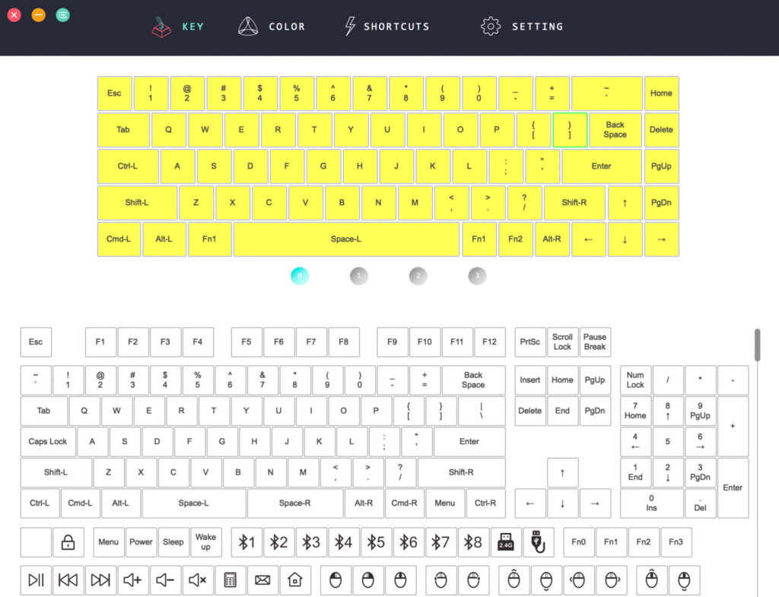The height and width of the screenshot is (597, 779).
Task: Choose the mouse move-up icon
Action: (514, 580)
